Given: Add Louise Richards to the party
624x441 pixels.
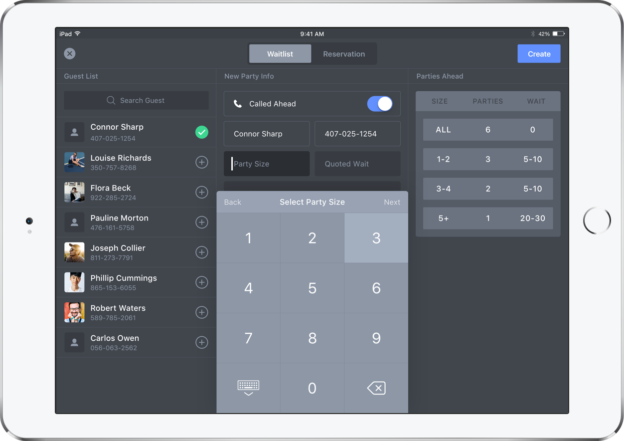Looking at the screenshot, I should (202, 162).
